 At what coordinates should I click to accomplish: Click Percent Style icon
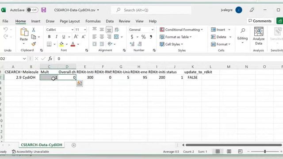click(x=143, y=37)
